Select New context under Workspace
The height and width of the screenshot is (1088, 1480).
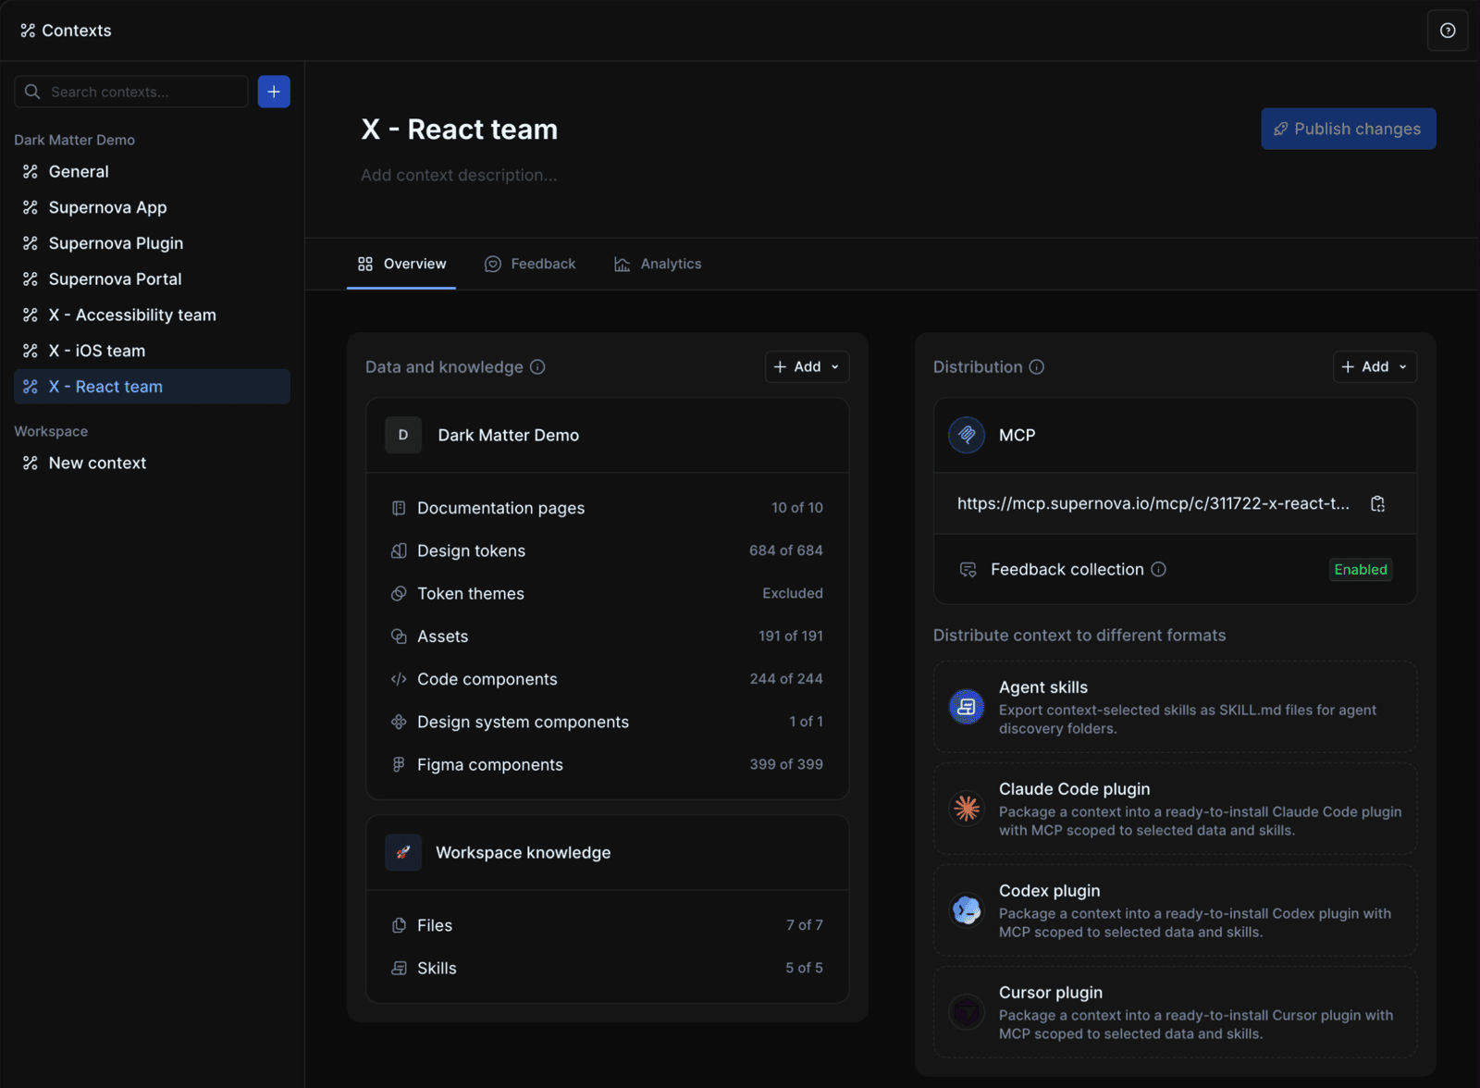click(x=152, y=463)
